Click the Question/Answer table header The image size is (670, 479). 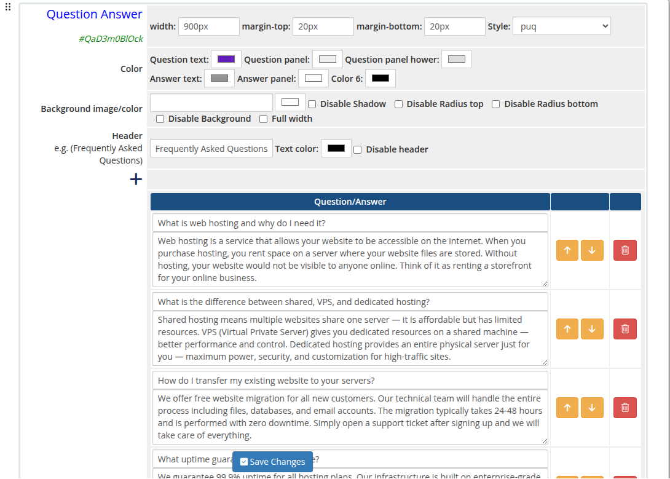(x=350, y=202)
